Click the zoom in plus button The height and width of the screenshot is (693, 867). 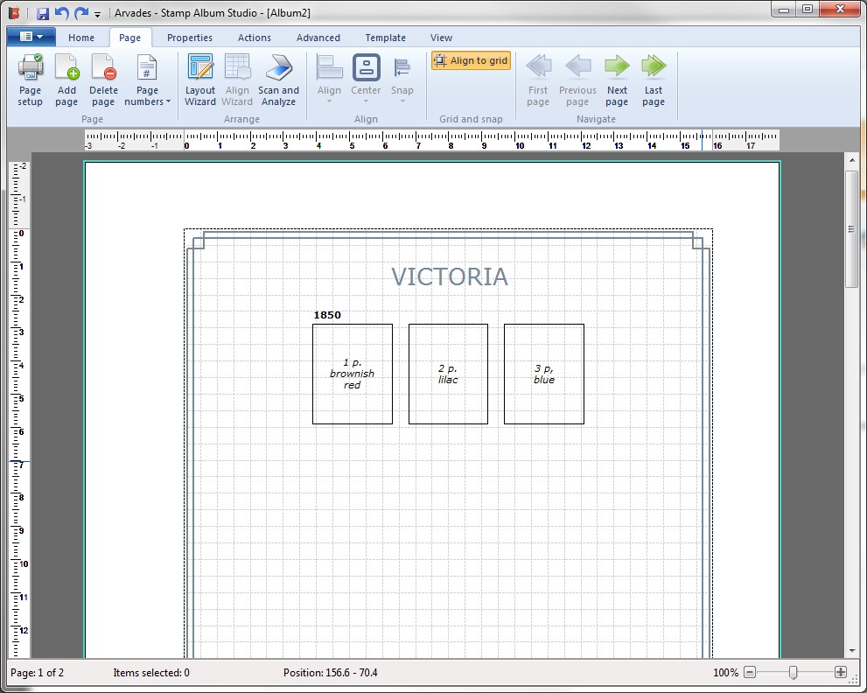pyautogui.click(x=841, y=673)
